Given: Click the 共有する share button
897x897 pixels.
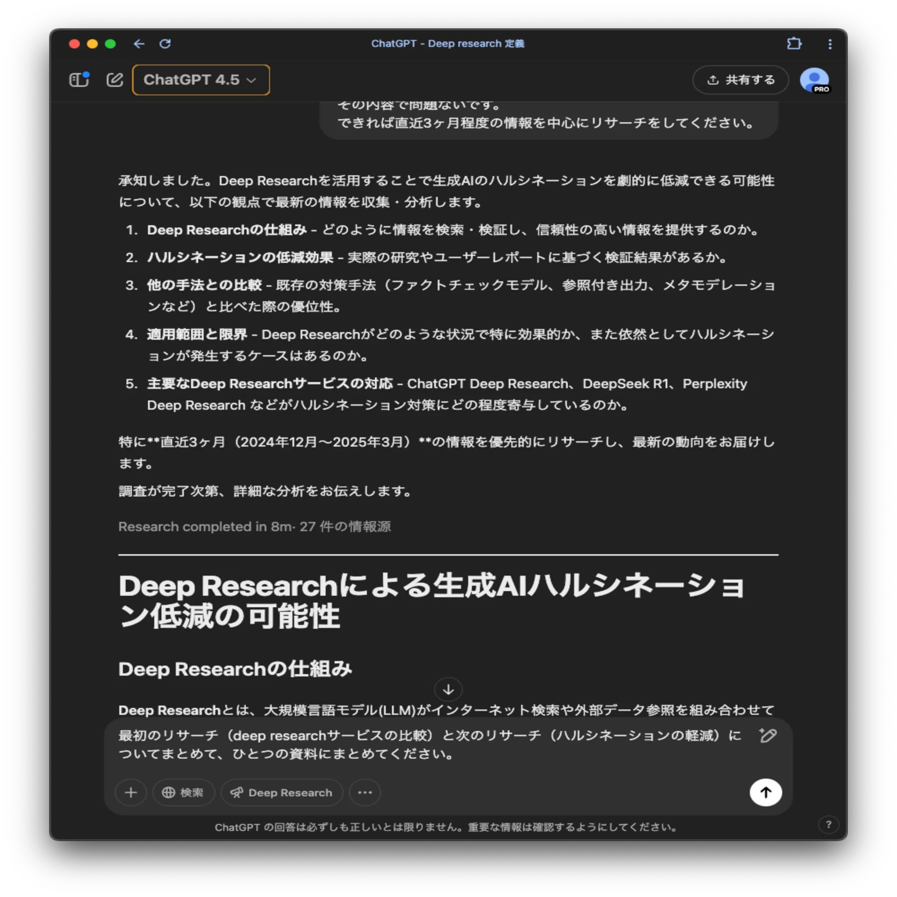Looking at the screenshot, I should click(x=740, y=80).
